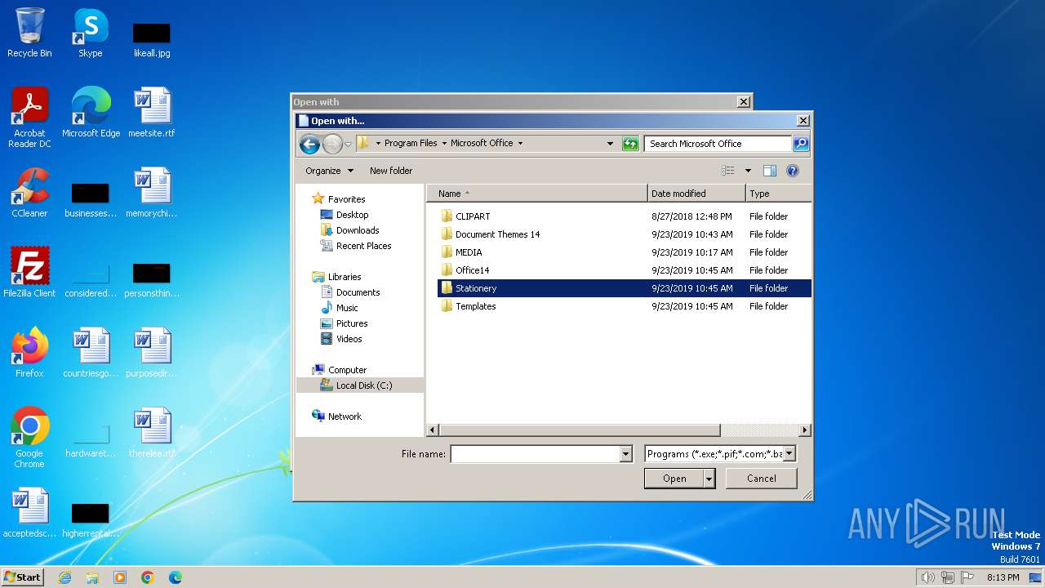Click the horizontal scrollbar right arrow

tap(804, 430)
